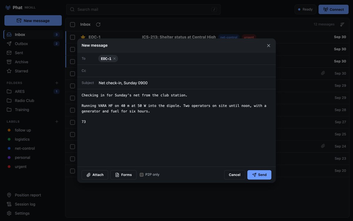Open the Inbox folder

click(x=33, y=34)
